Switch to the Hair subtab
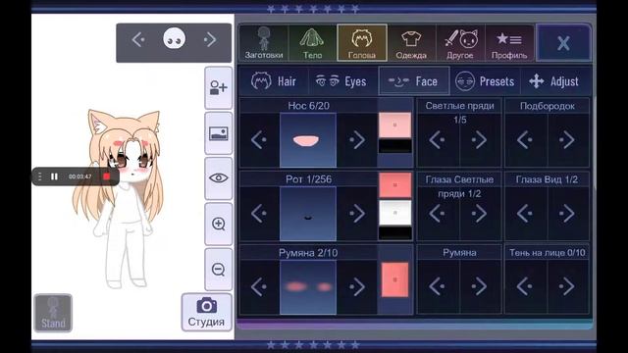Viewport: 628px width, 353px height. tap(274, 81)
